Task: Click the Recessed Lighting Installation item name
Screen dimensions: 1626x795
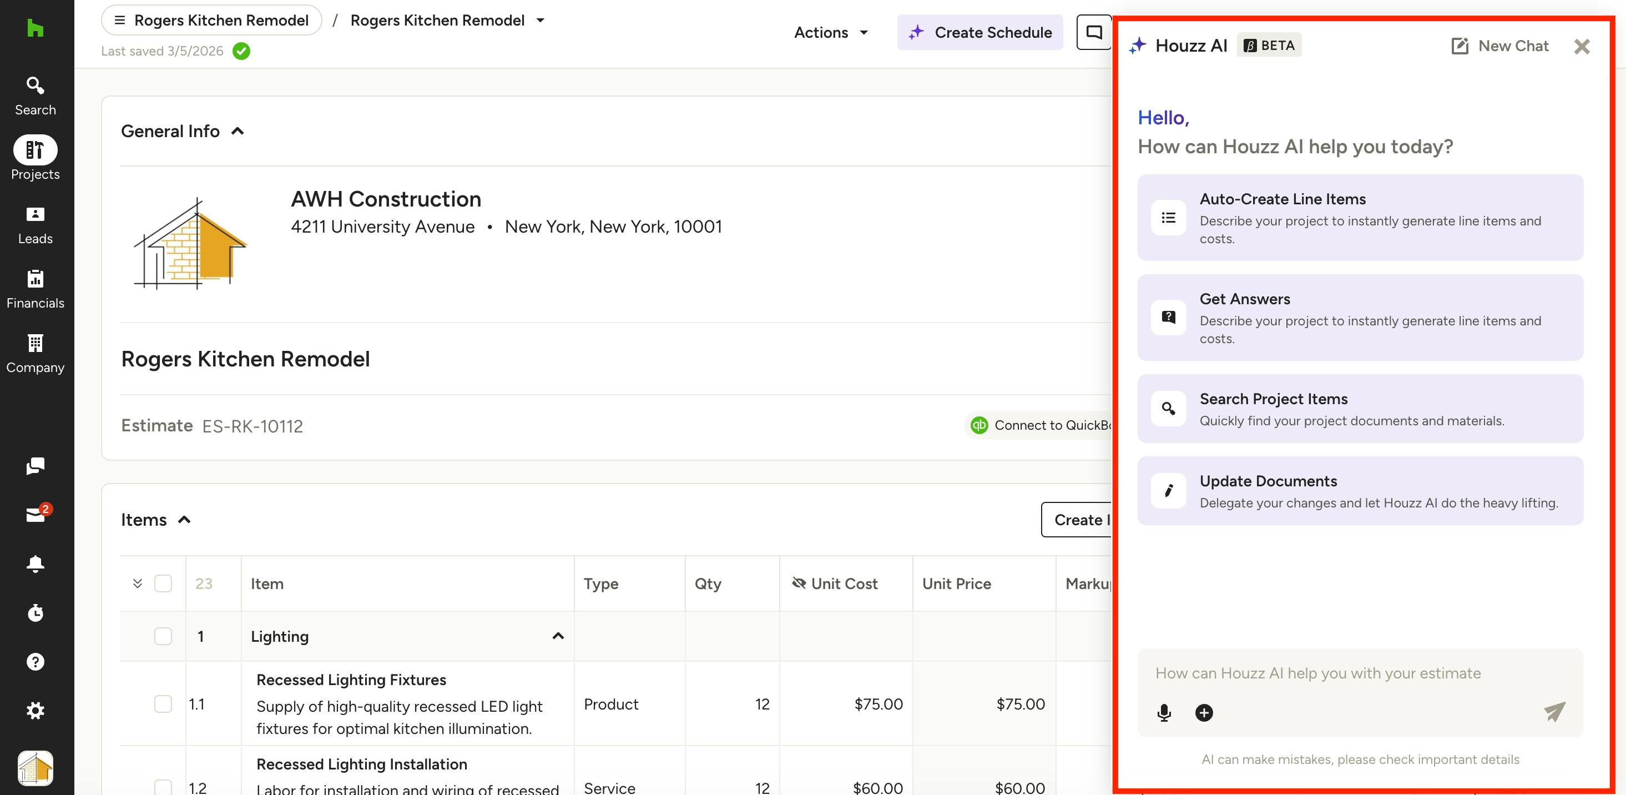Action: tap(362, 764)
